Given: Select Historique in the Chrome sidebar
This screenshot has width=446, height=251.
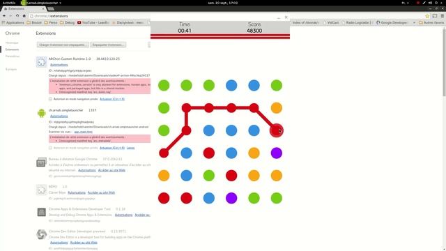Looking at the screenshot, I should coord(12,43).
